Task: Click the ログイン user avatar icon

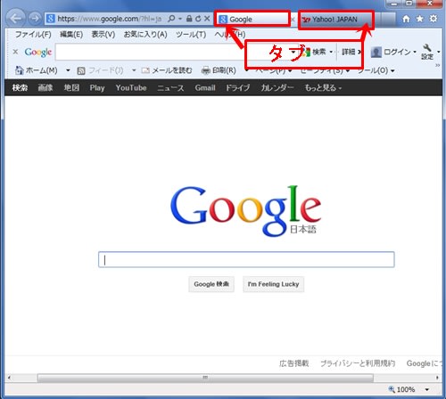Action: [376, 53]
